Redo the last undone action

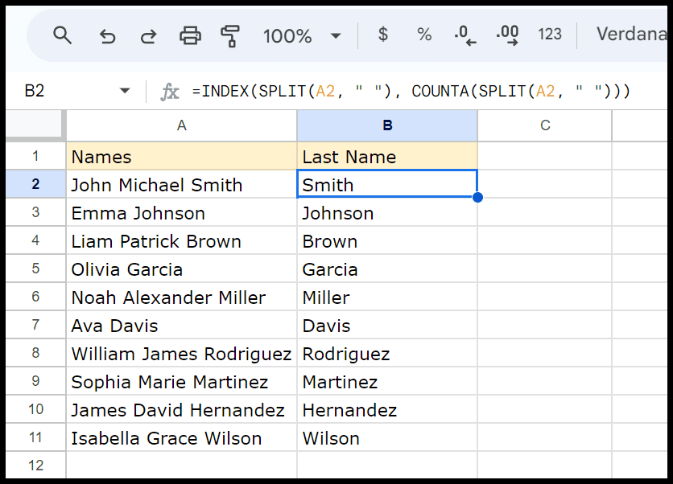coord(148,36)
